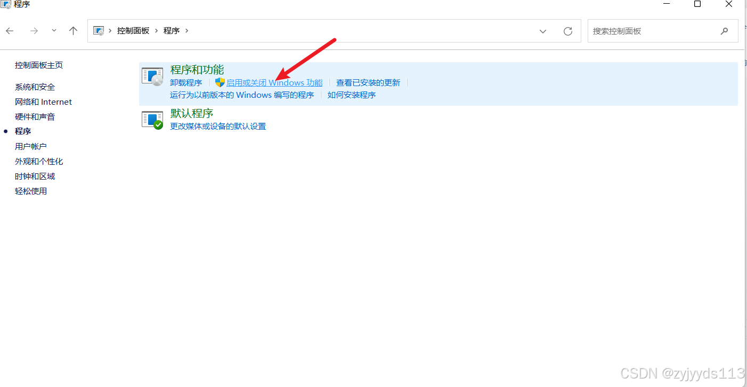Click 查看已安装的更新 link
Viewport: 747px width, 387px height.
point(368,82)
